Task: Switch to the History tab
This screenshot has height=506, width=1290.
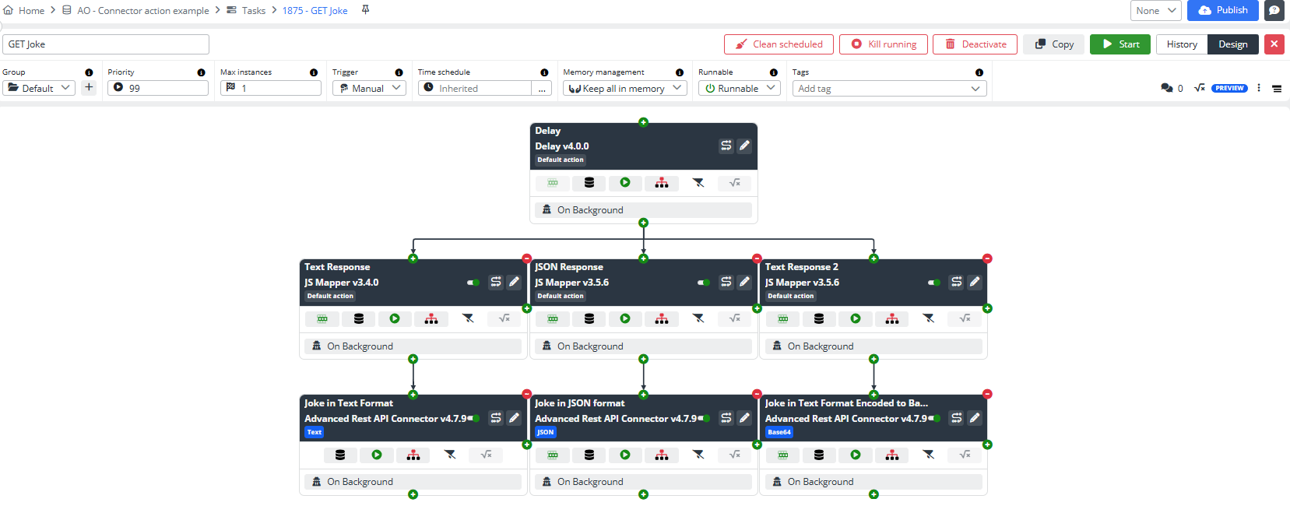Action: pyautogui.click(x=1181, y=44)
